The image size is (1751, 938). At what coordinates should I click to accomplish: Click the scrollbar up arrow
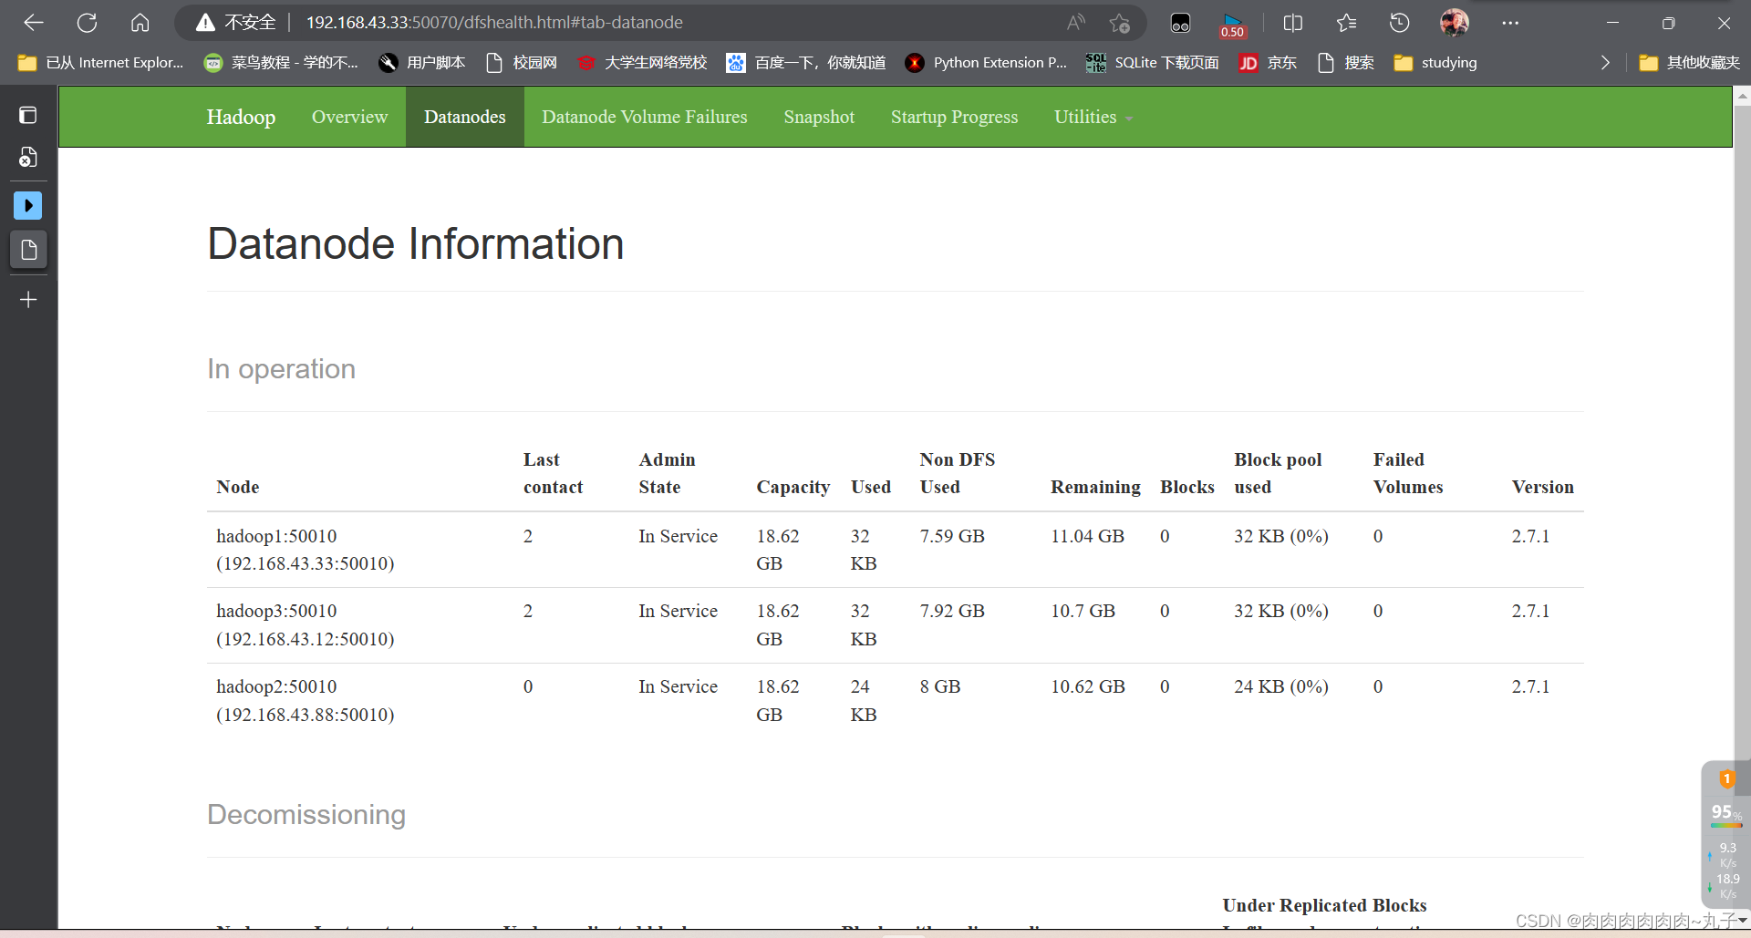click(x=1742, y=95)
